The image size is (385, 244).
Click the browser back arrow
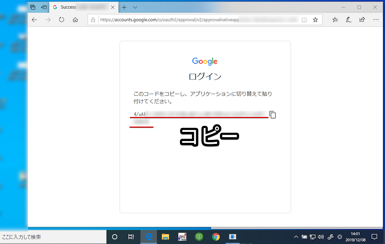click(34, 20)
